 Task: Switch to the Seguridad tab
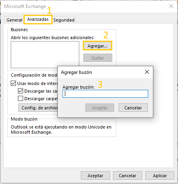click(x=64, y=20)
